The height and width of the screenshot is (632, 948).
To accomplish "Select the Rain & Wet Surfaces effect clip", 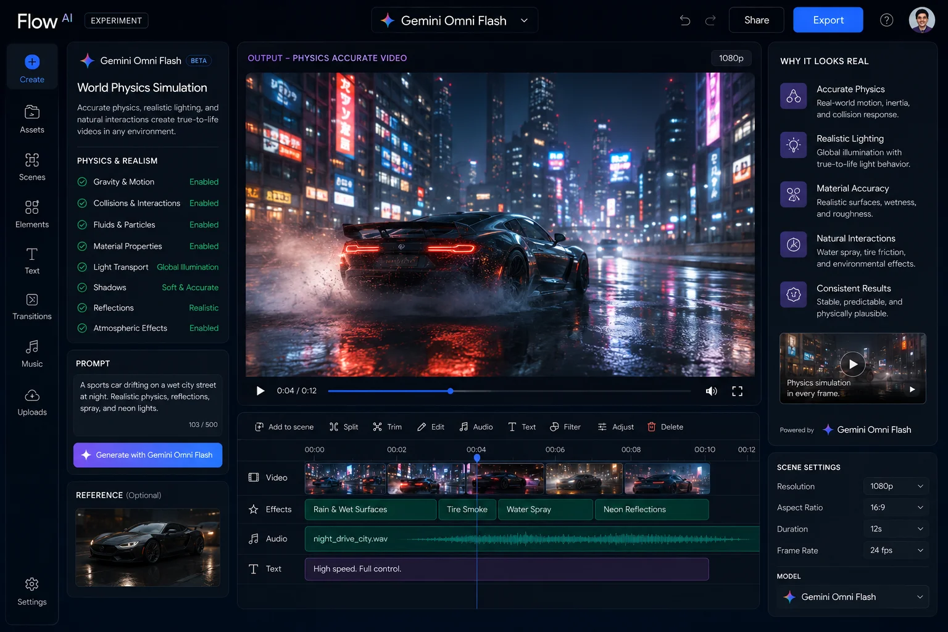I will coord(370,510).
